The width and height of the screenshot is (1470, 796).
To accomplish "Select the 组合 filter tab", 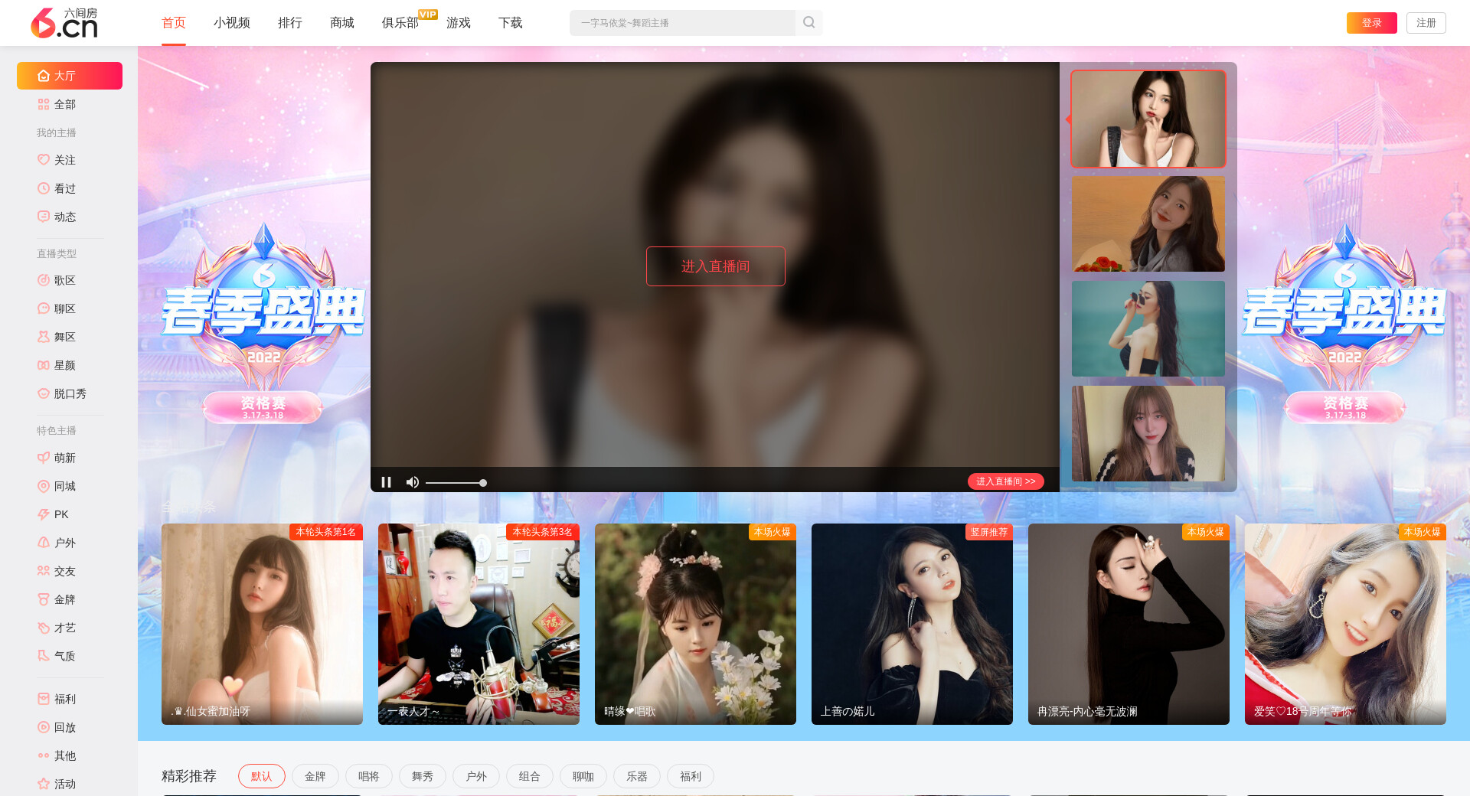I will point(530,776).
